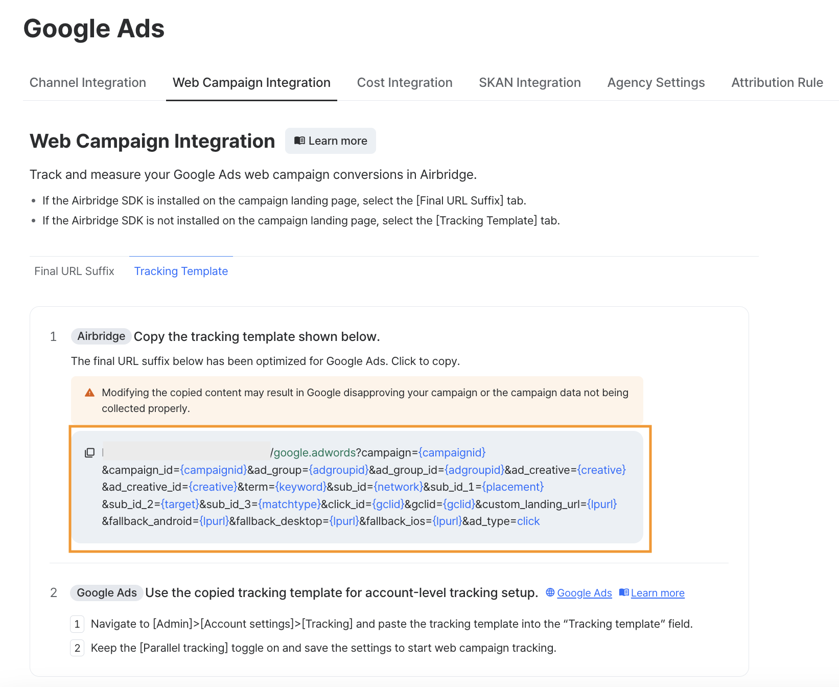Click the book icon before step 2 Learn more
Viewport: 839px width, 687px height.
pos(624,592)
